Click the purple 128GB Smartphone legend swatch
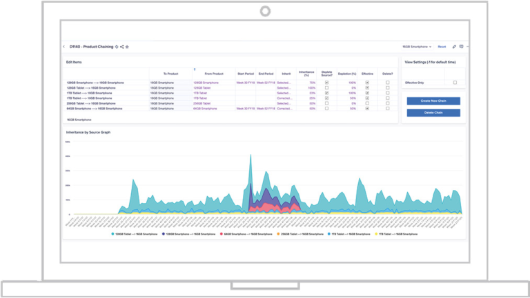This screenshot has width=530, height=298. coord(164,234)
